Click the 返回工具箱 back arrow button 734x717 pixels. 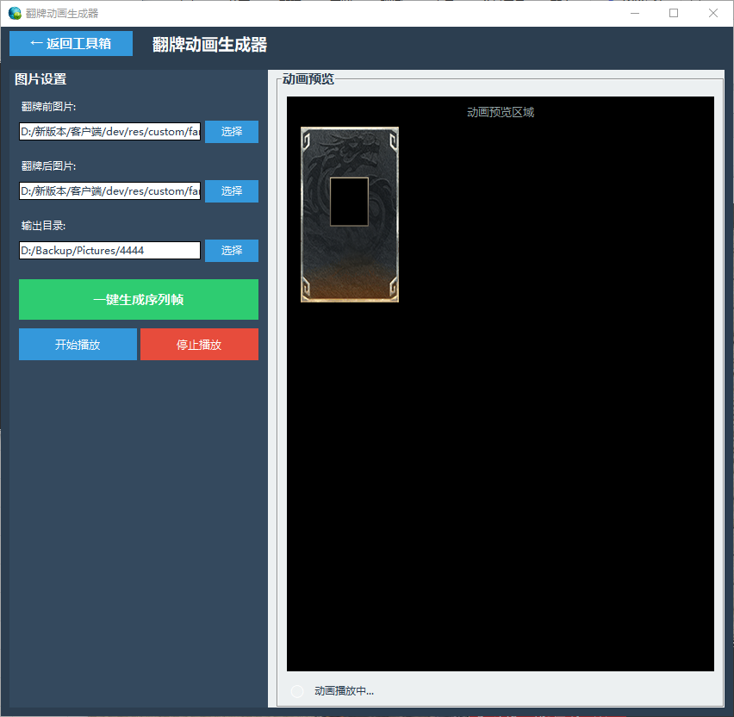point(71,43)
